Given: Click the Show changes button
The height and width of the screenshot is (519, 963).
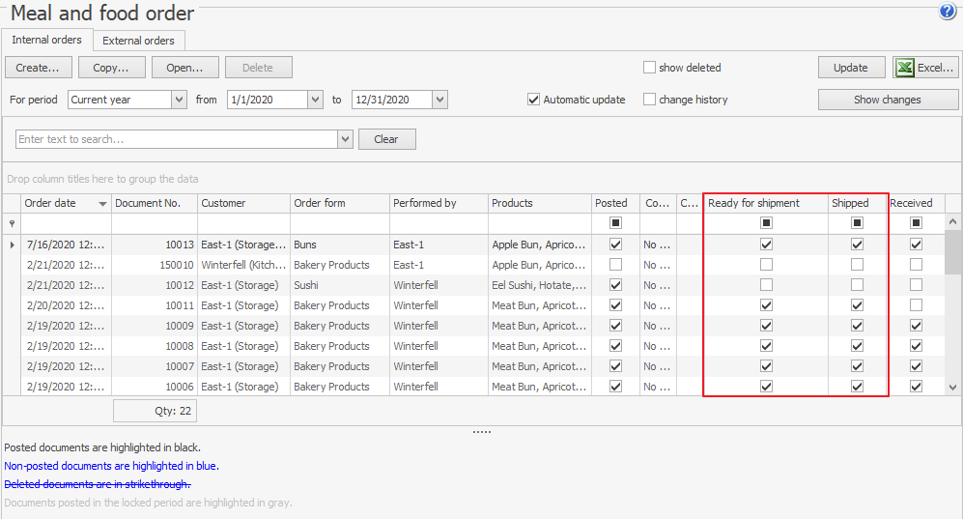Looking at the screenshot, I should (887, 100).
